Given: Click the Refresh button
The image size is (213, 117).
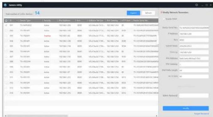Looking at the screenshot, I should coord(148,13).
